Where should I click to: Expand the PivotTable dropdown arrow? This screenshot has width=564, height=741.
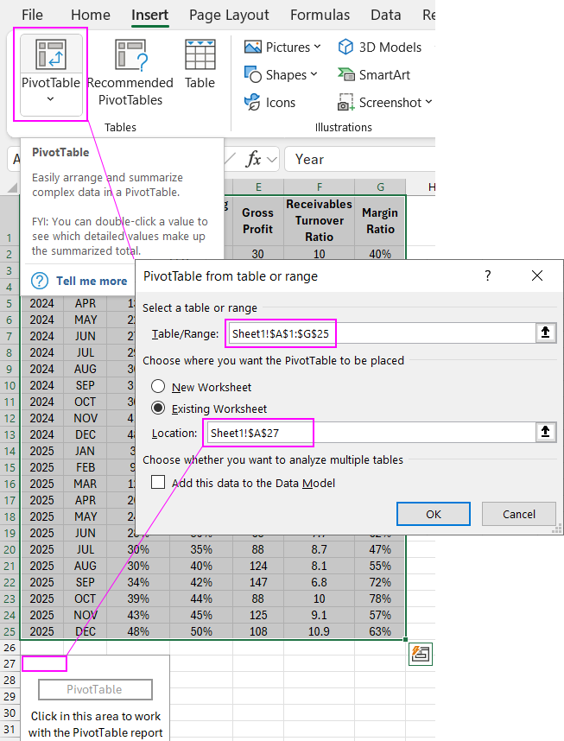[x=50, y=99]
